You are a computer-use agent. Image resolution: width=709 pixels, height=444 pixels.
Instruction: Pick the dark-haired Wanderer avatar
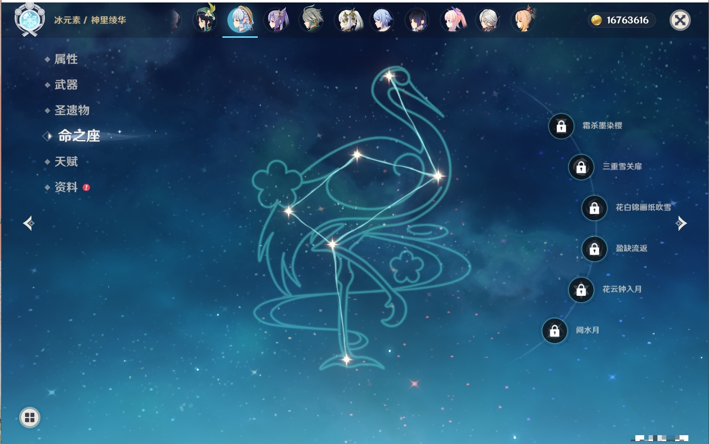point(417,20)
